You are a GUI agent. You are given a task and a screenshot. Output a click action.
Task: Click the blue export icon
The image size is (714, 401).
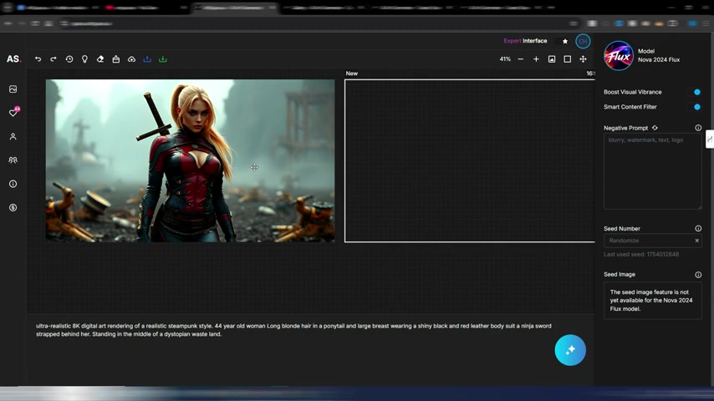point(147,59)
